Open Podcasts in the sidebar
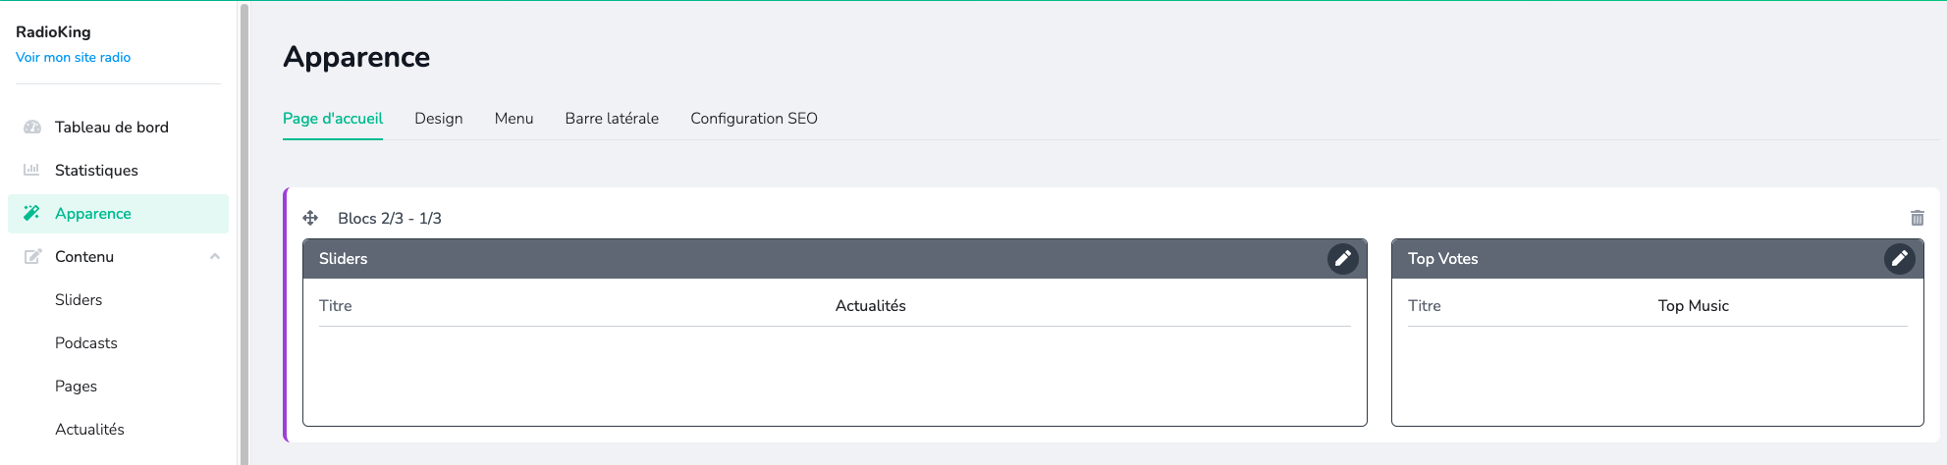 86,342
